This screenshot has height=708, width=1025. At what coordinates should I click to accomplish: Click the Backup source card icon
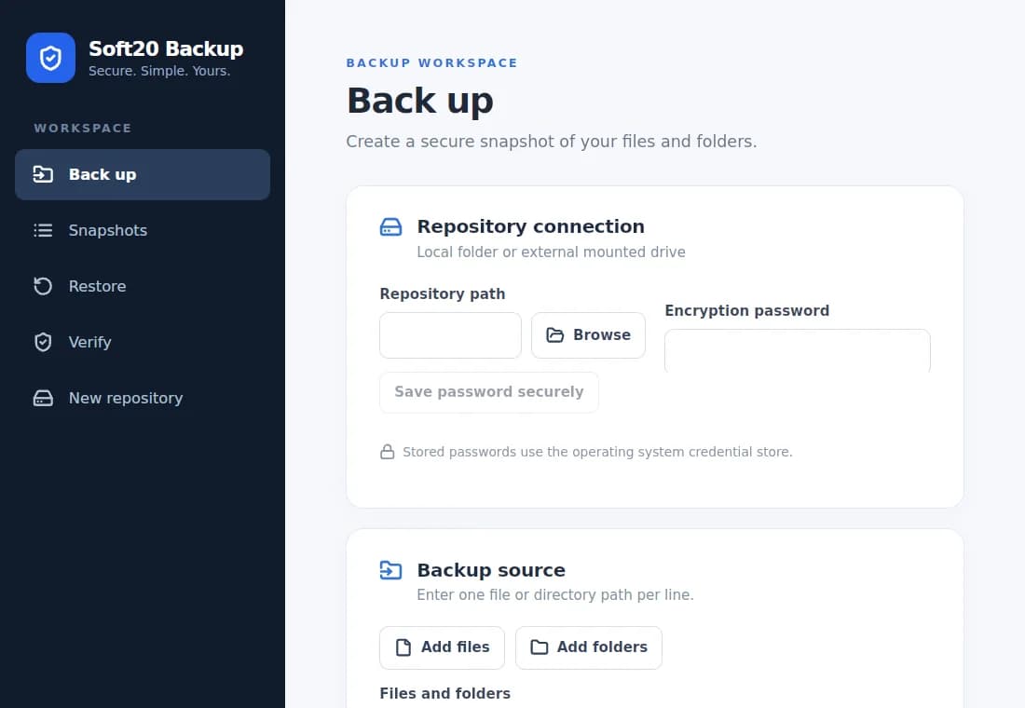[391, 570]
